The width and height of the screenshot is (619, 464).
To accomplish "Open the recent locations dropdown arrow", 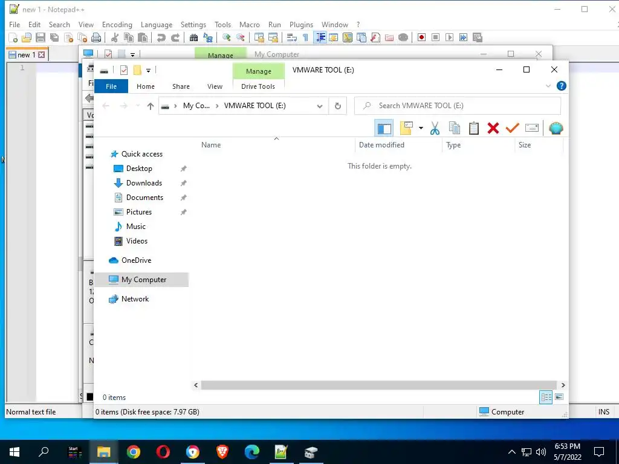I will pyautogui.click(x=138, y=106).
